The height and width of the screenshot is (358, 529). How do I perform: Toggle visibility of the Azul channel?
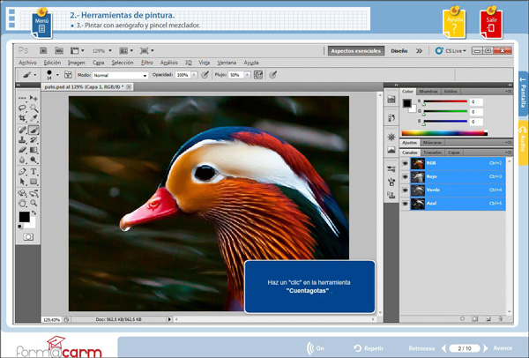pyautogui.click(x=405, y=203)
